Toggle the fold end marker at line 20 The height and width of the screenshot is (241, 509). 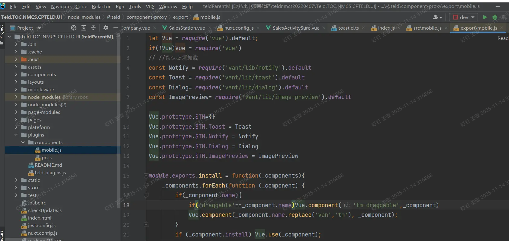146,225
